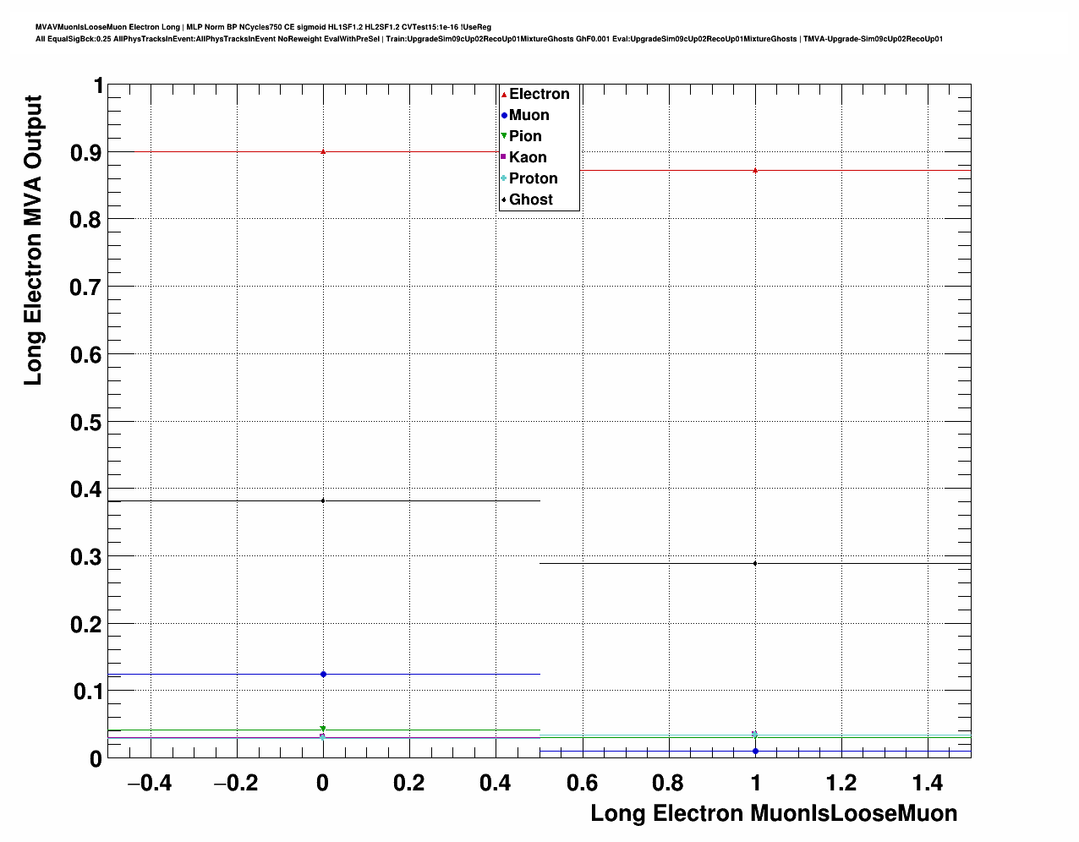Click the x-axis tick label 0.8

tap(669, 784)
